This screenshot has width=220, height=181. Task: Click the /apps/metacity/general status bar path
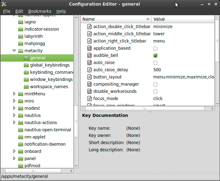[24, 176]
